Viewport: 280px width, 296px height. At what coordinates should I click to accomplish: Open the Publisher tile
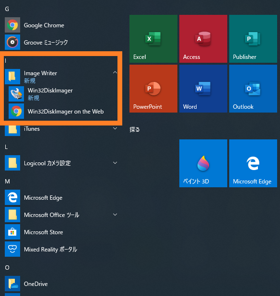point(253,39)
